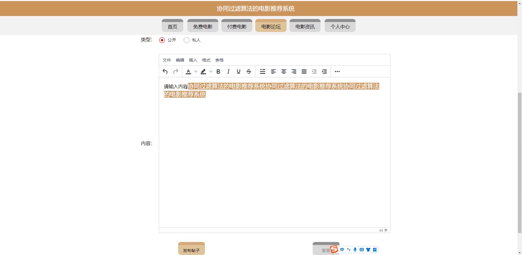Expand the highlight color dropdown arrow

click(211, 71)
